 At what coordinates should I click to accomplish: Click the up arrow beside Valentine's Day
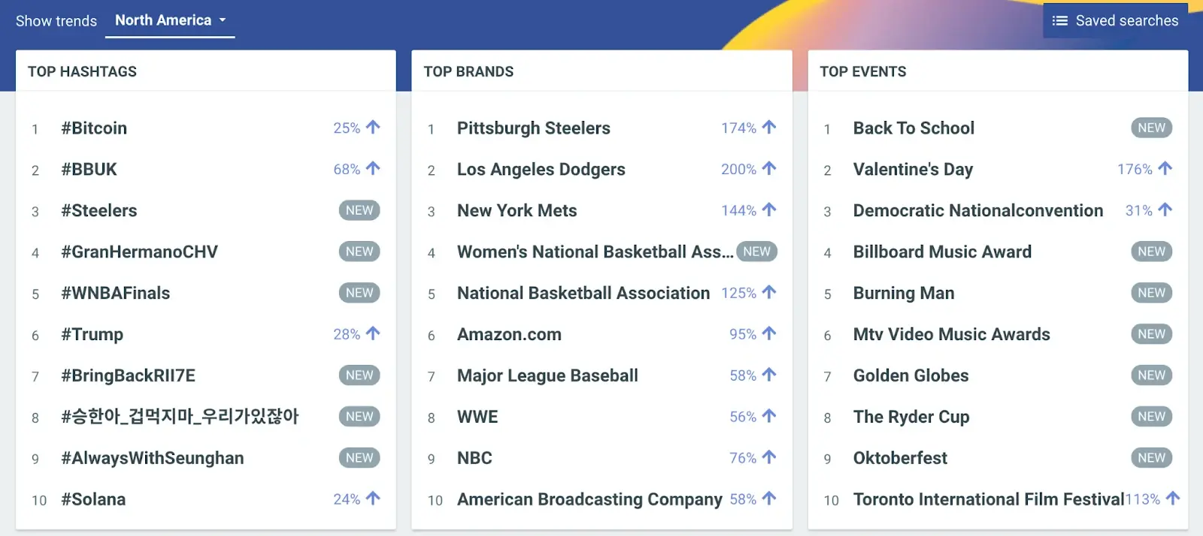(x=1165, y=169)
